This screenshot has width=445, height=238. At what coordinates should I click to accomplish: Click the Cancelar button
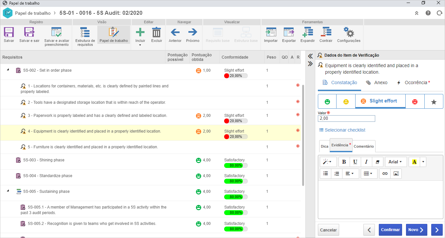328,230
